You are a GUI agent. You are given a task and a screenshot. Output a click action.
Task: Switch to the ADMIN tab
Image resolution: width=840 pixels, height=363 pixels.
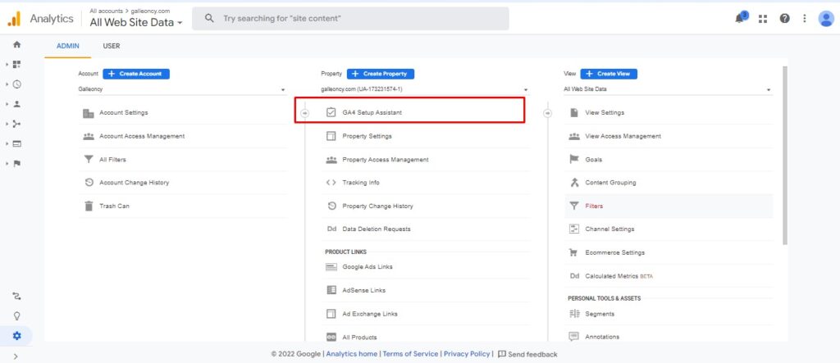(68, 46)
